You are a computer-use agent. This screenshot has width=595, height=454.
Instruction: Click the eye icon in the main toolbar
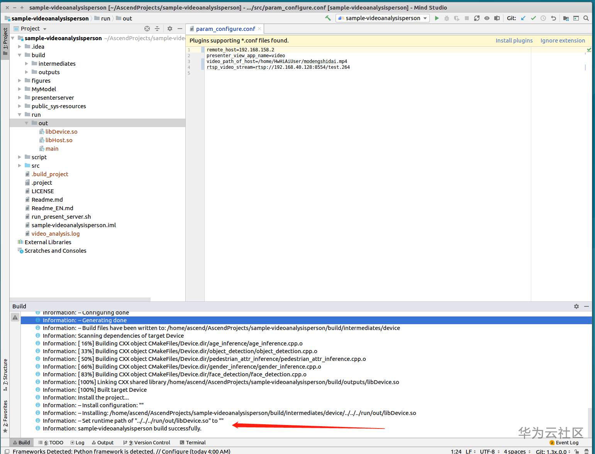coord(487,18)
